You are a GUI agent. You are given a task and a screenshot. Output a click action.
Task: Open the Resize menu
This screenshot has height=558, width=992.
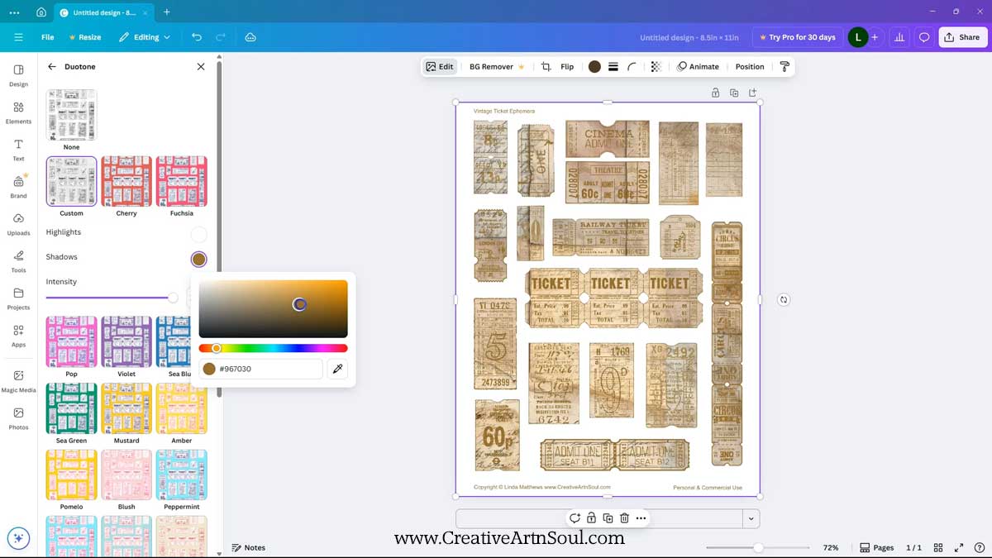[84, 37]
